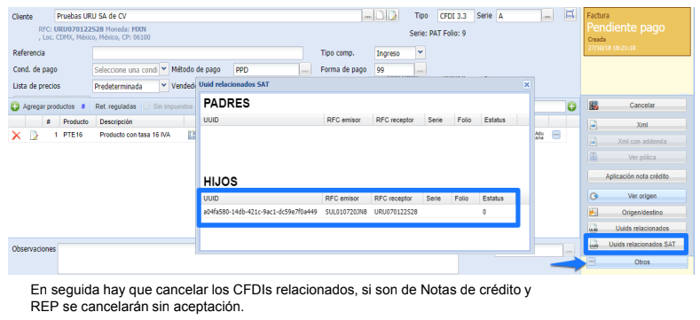
Task: Click Pendiente pago status box
Action: tap(637, 32)
